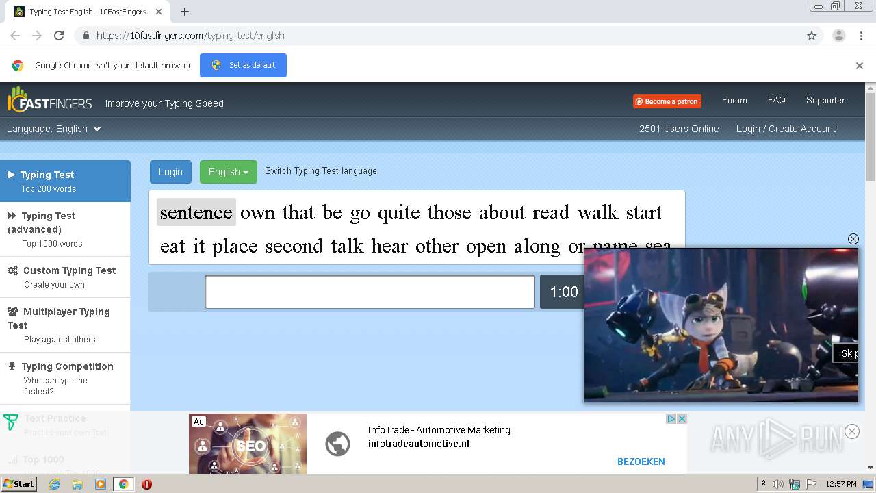
Task: Show hidden tray icons
Action: click(x=763, y=484)
